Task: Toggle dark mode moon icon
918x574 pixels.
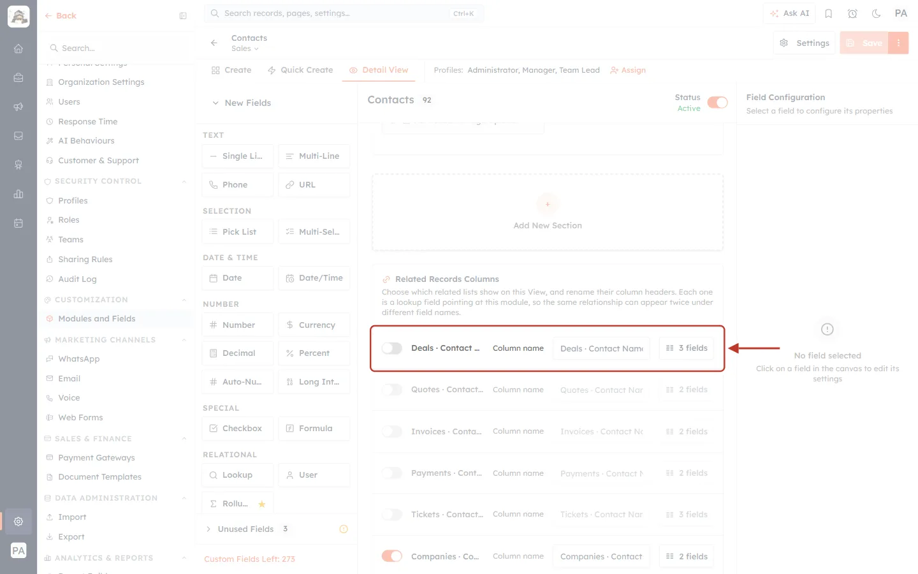Action: click(x=877, y=13)
